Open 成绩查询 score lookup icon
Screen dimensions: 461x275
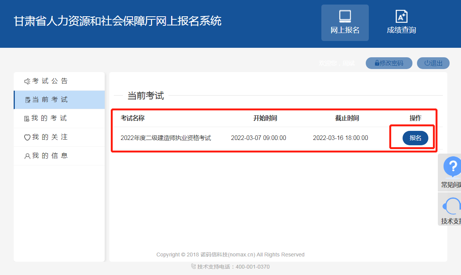(x=401, y=17)
